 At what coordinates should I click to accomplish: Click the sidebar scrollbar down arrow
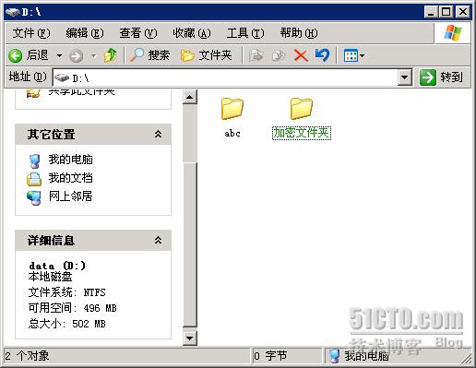coord(190,338)
